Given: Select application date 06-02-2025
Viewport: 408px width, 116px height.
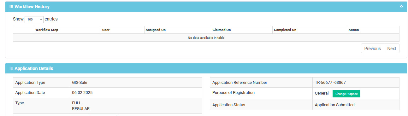Looking at the screenshot, I should click(x=82, y=93).
